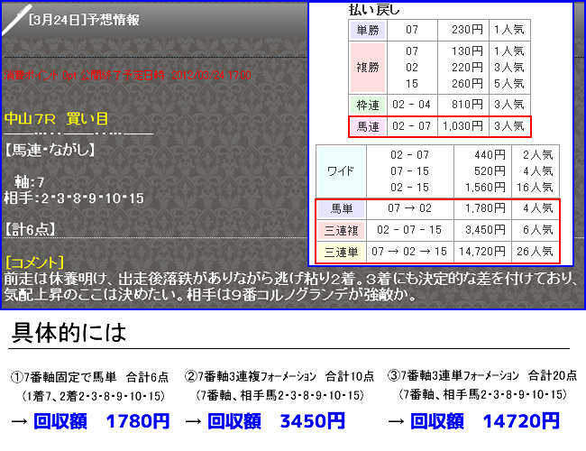Click the 230円 payout in 単勝 row

coord(467,30)
